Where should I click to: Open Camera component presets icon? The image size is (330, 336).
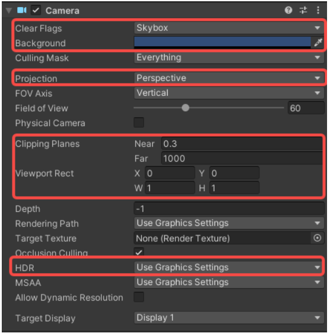pos(303,10)
